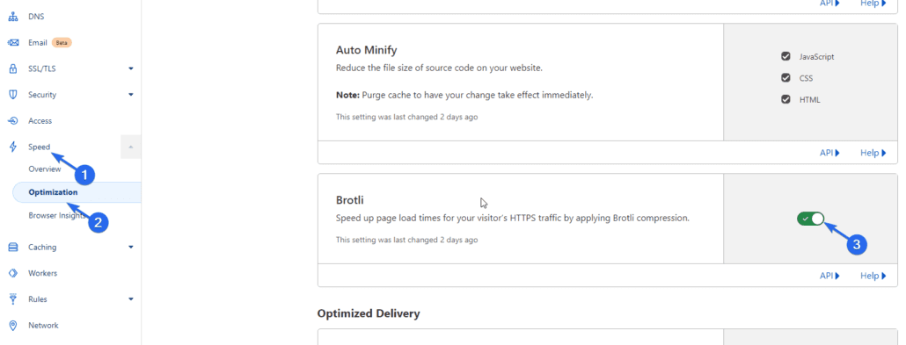
Task: Expand the Caching dropdown arrow
Action: coord(131,247)
